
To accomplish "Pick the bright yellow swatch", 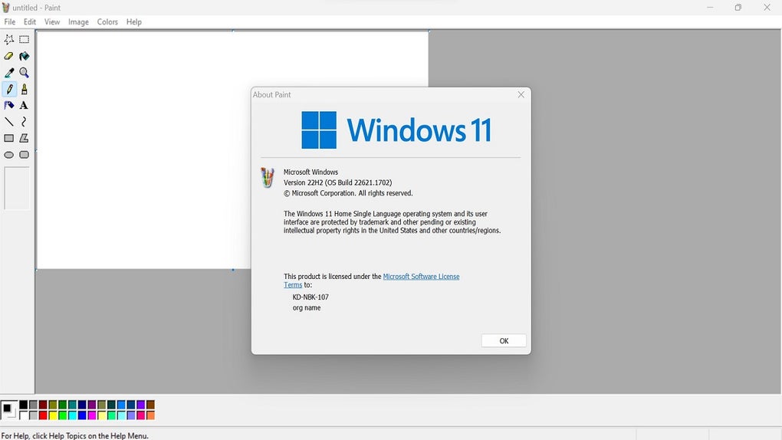I will tap(53, 415).
